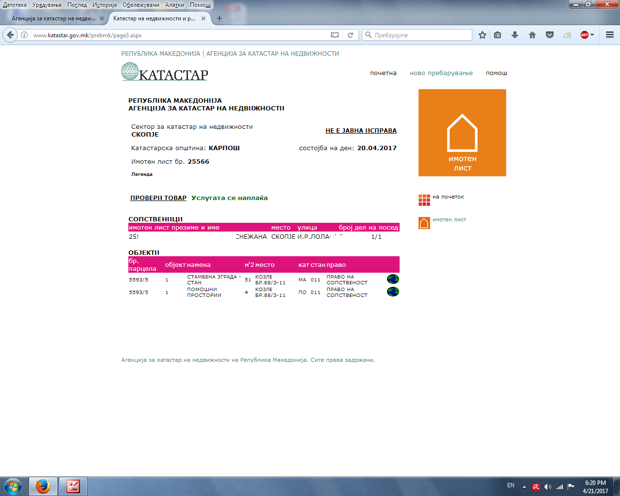620x496 pixels.
Task: Click the Firefox bookmark star icon
Action: click(x=482, y=35)
